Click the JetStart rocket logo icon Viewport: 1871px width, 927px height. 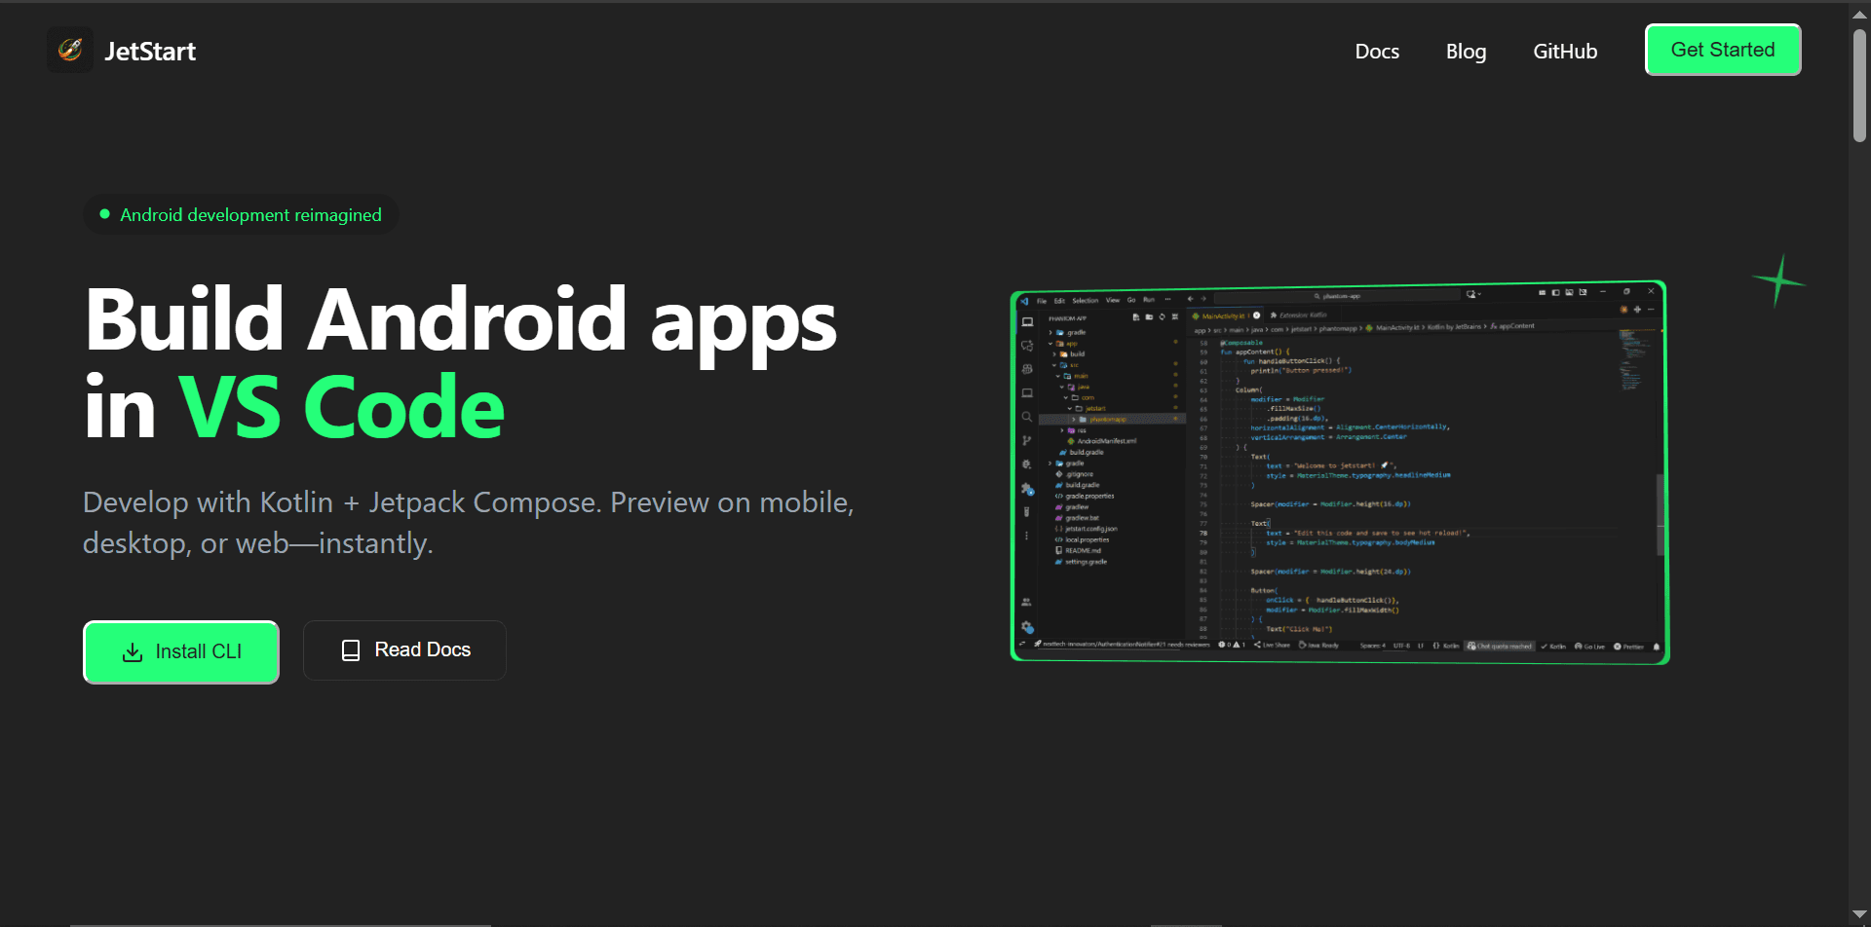[70, 50]
